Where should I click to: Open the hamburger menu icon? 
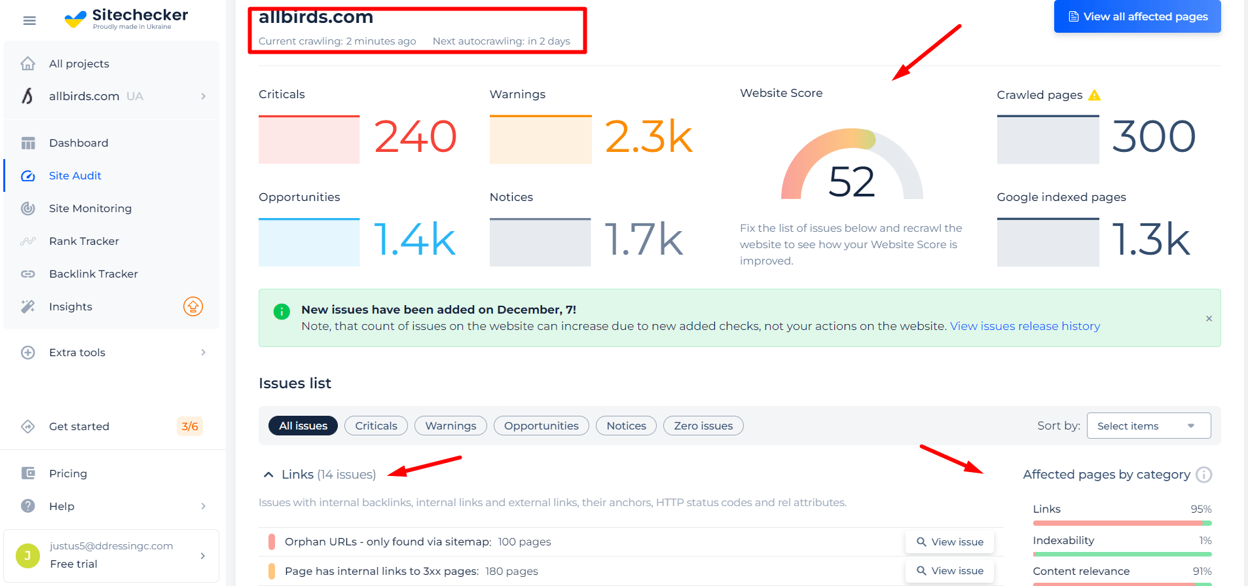pyautogui.click(x=29, y=21)
